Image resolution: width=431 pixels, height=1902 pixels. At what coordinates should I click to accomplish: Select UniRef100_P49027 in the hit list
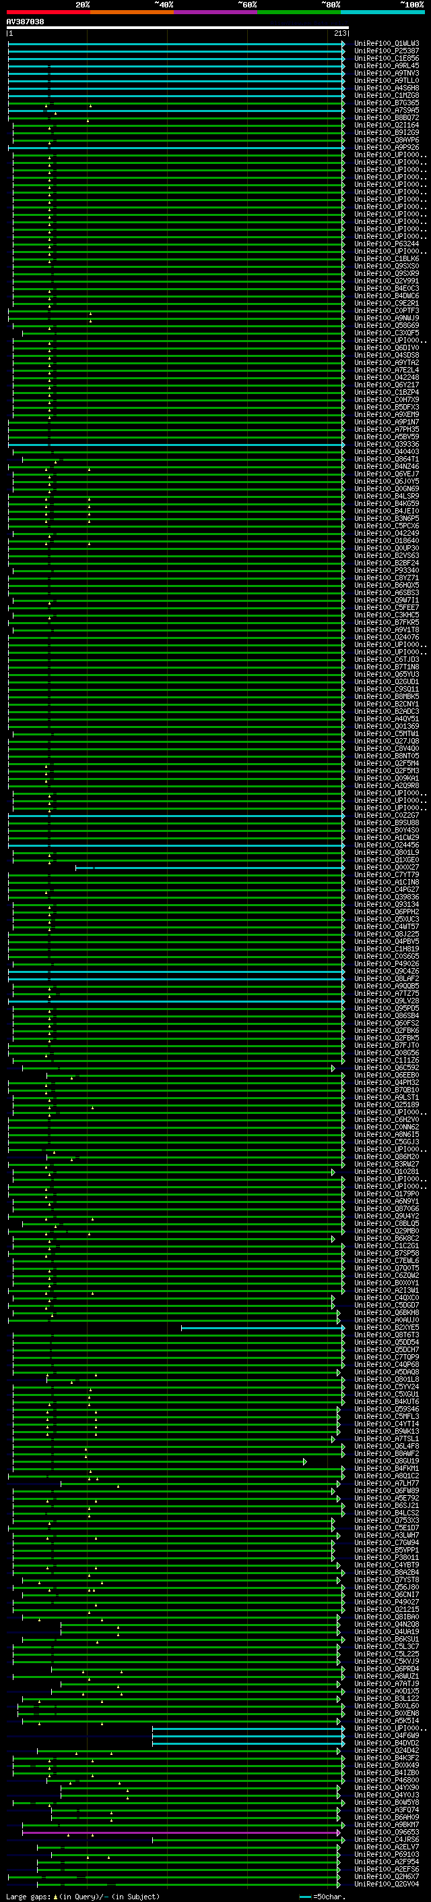[x=386, y=1602]
